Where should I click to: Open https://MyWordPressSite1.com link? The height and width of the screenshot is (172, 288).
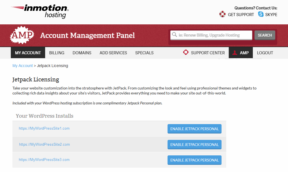[44, 129]
